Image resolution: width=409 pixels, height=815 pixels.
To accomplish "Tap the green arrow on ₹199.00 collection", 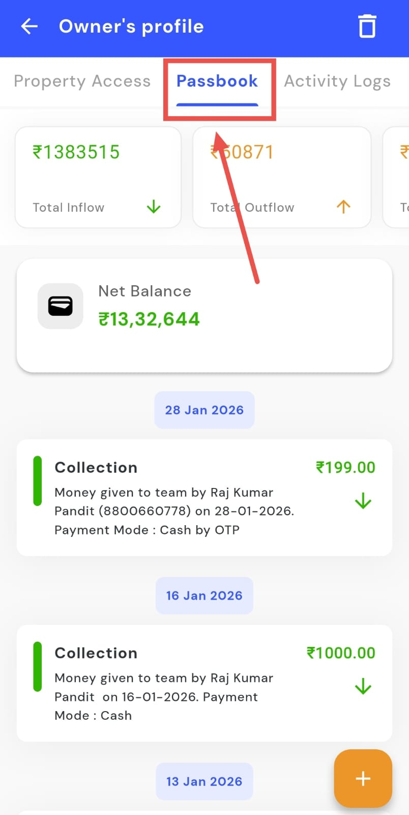I will (x=363, y=502).
